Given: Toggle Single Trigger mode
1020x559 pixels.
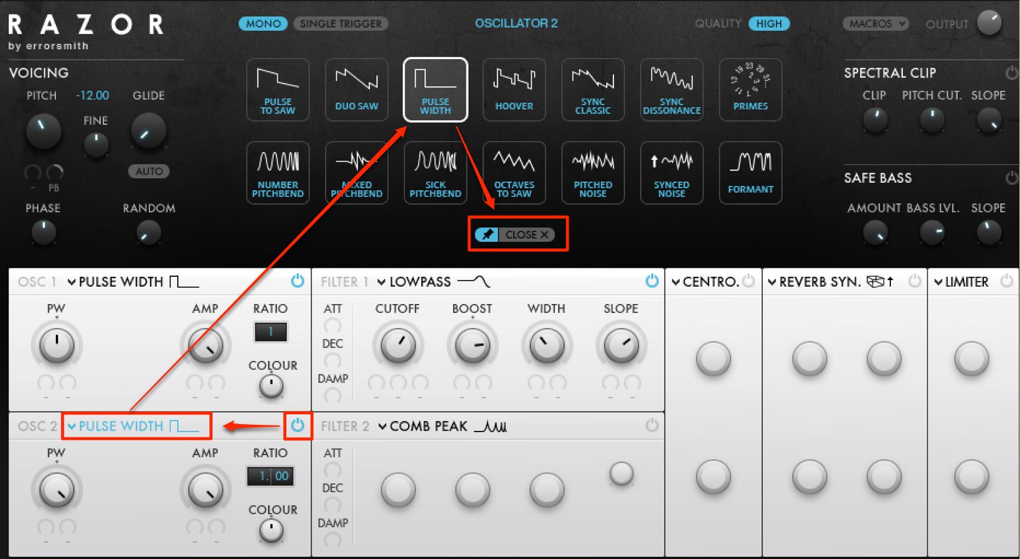Looking at the screenshot, I should [341, 24].
